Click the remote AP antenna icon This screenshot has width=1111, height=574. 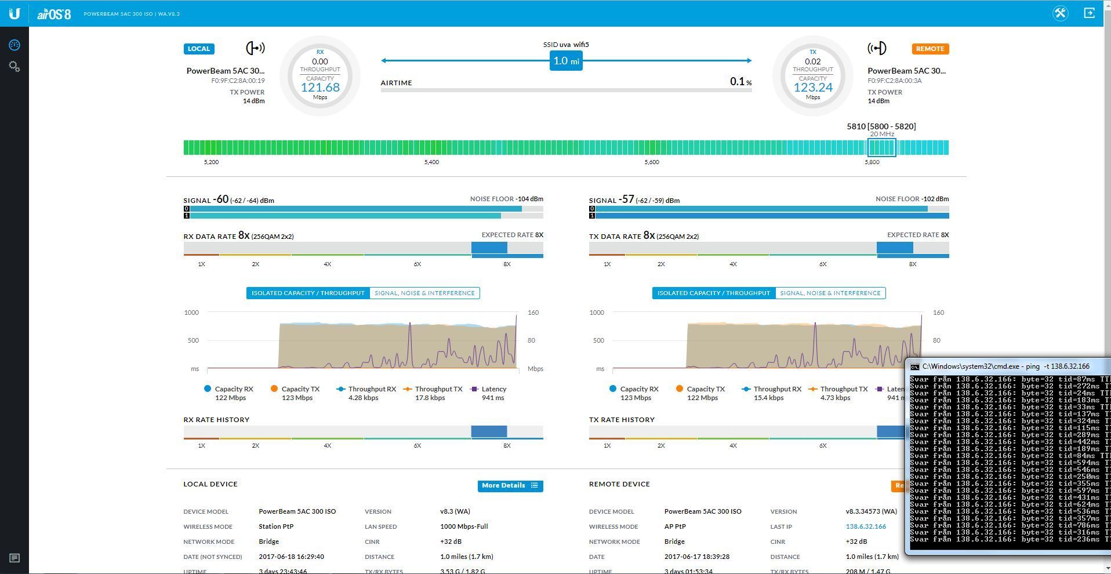[x=877, y=48]
